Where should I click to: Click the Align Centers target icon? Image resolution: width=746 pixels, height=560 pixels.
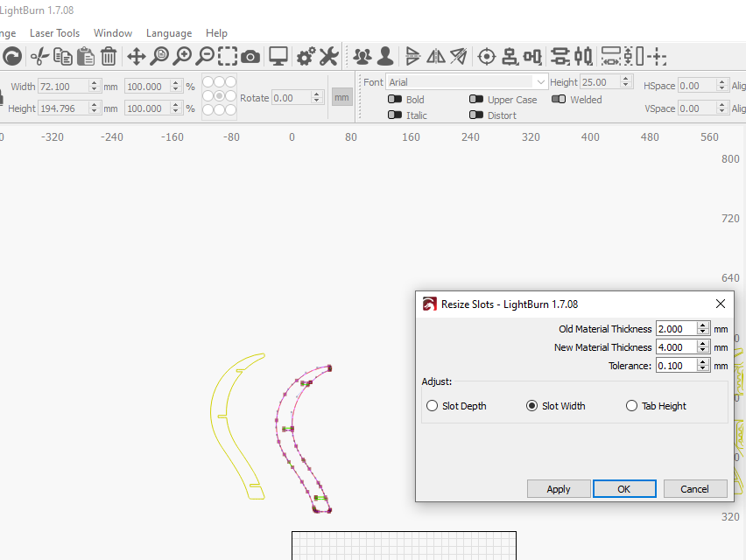(x=486, y=57)
